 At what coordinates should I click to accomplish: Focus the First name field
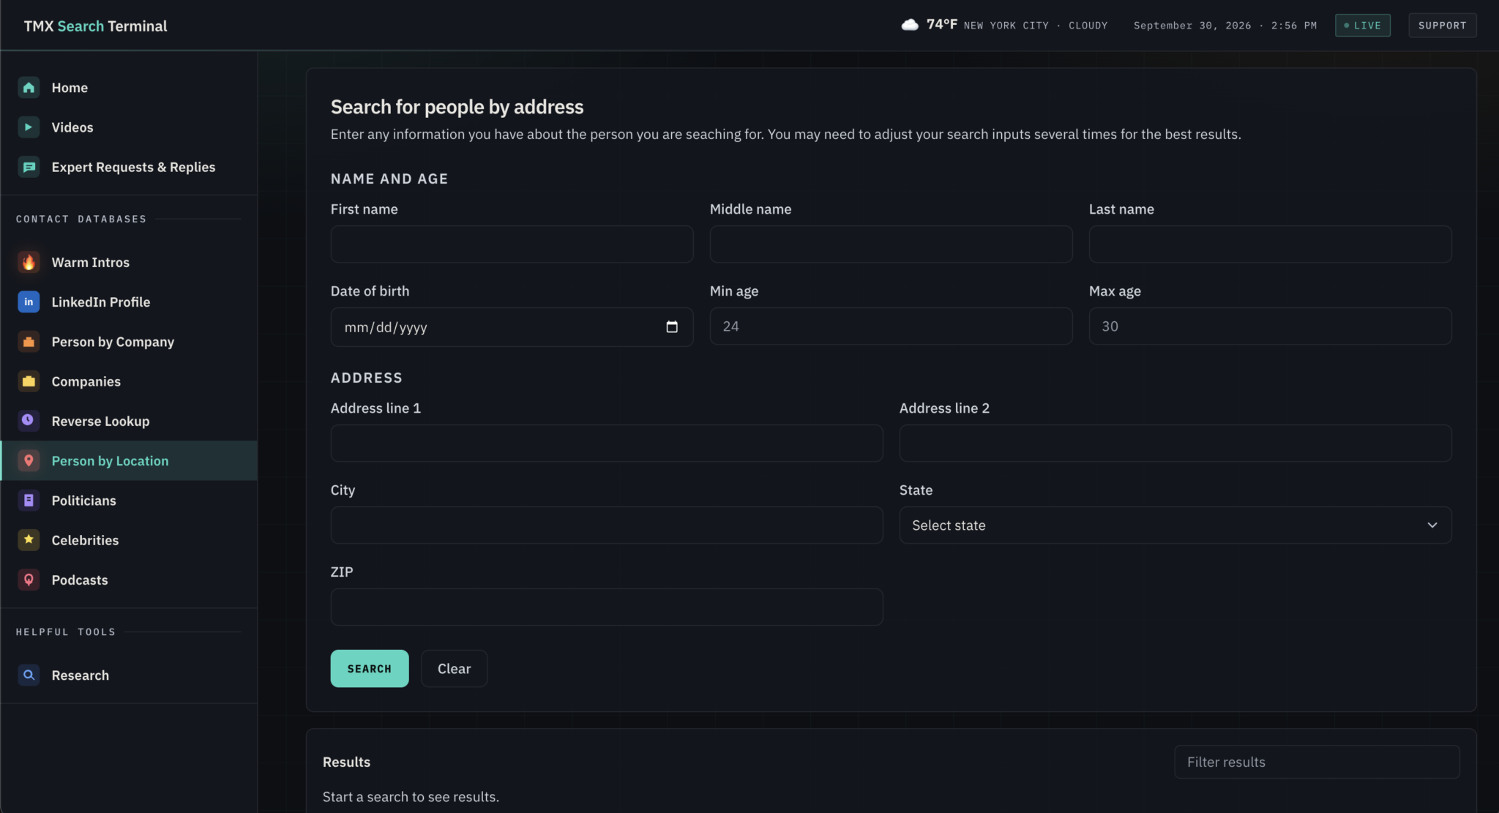[x=512, y=244]
